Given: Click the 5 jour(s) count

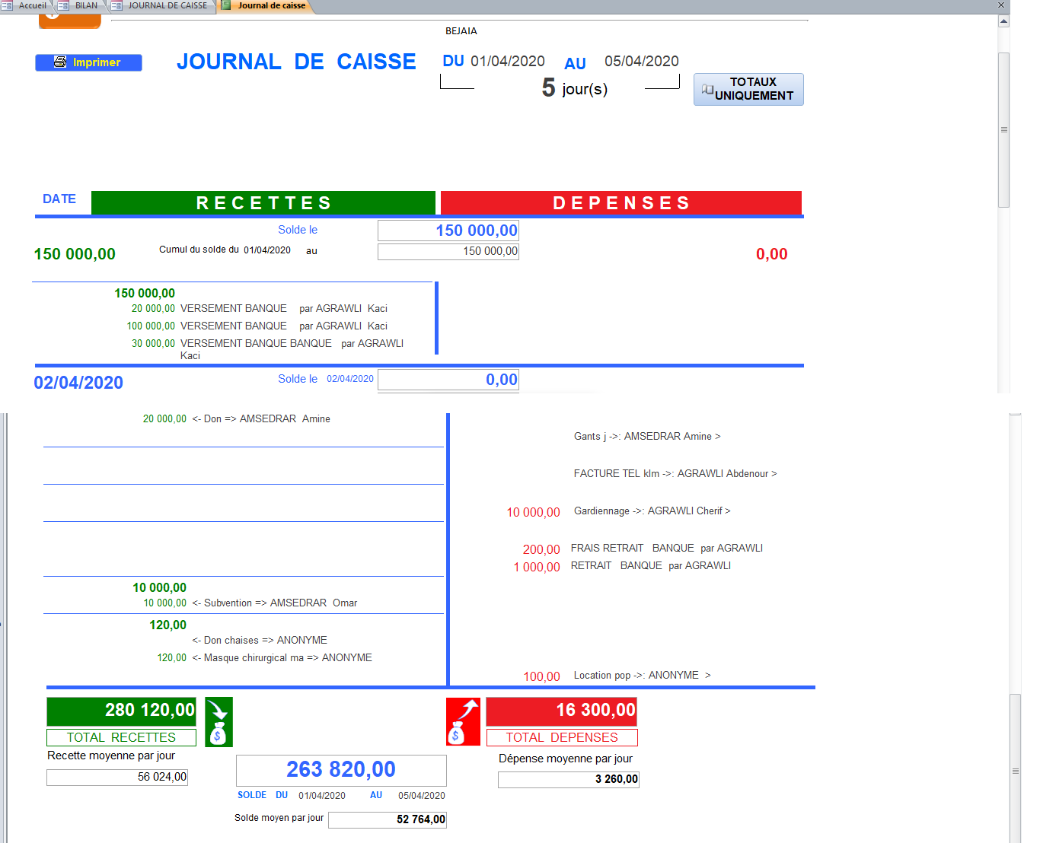Looking at the screenshot, I should [x=574, y=88].
